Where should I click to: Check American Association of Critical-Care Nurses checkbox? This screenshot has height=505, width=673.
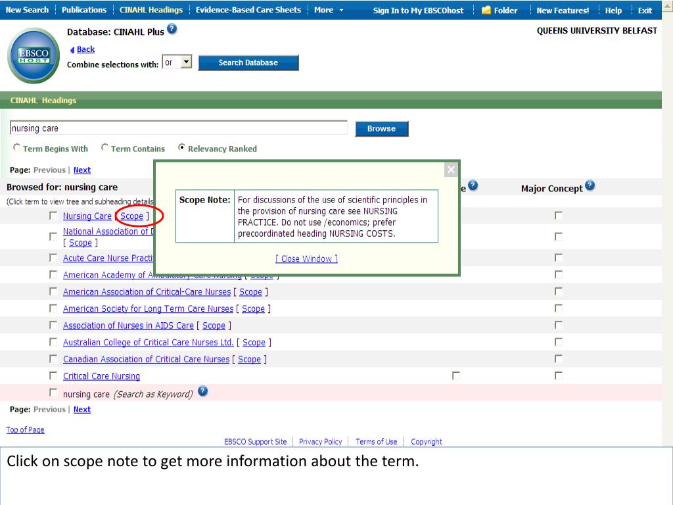[53, 291]
